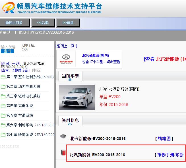Screen dimensions: 186x168
Task: Focus the 输入关键 keyword input field
Action: [8, 47]
